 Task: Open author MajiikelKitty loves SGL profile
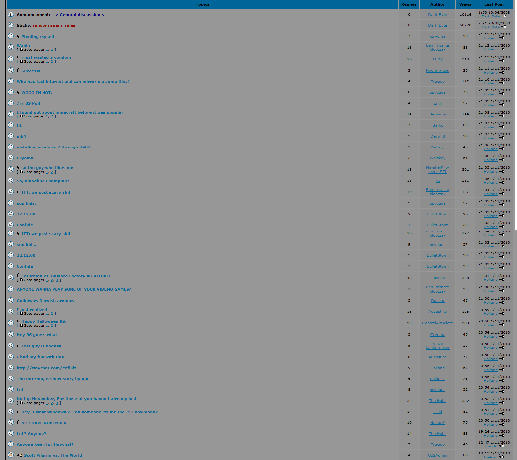pos(438,170)
